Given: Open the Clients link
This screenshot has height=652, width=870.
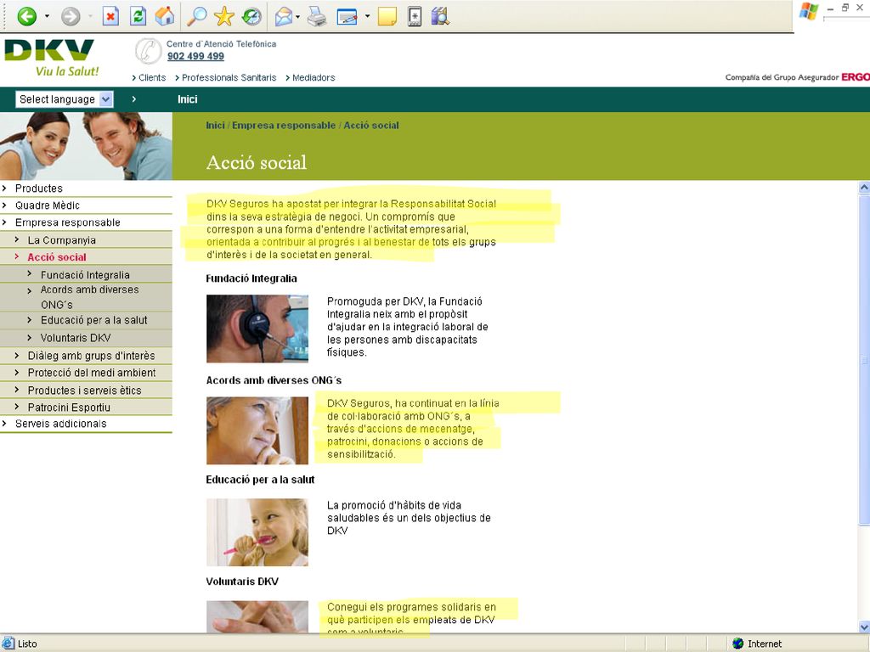Looking at the screenshot, I should (x=152, y=77).
